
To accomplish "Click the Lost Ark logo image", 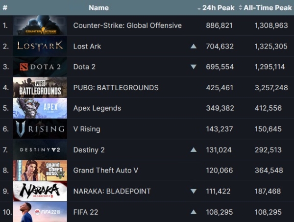I will pyautogui.click(x=40, y=46).
